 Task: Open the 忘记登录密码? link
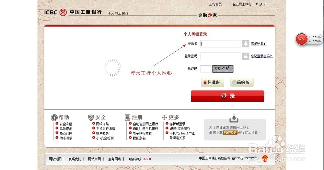[261, 56]
